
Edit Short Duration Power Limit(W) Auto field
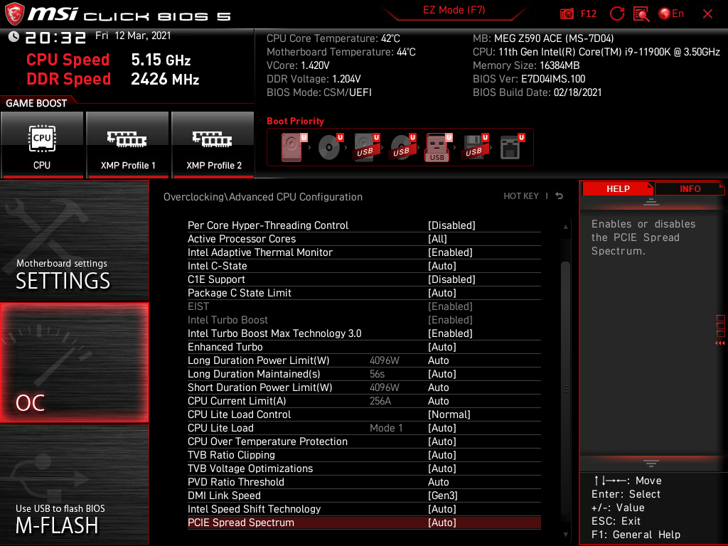click(438, 387)
